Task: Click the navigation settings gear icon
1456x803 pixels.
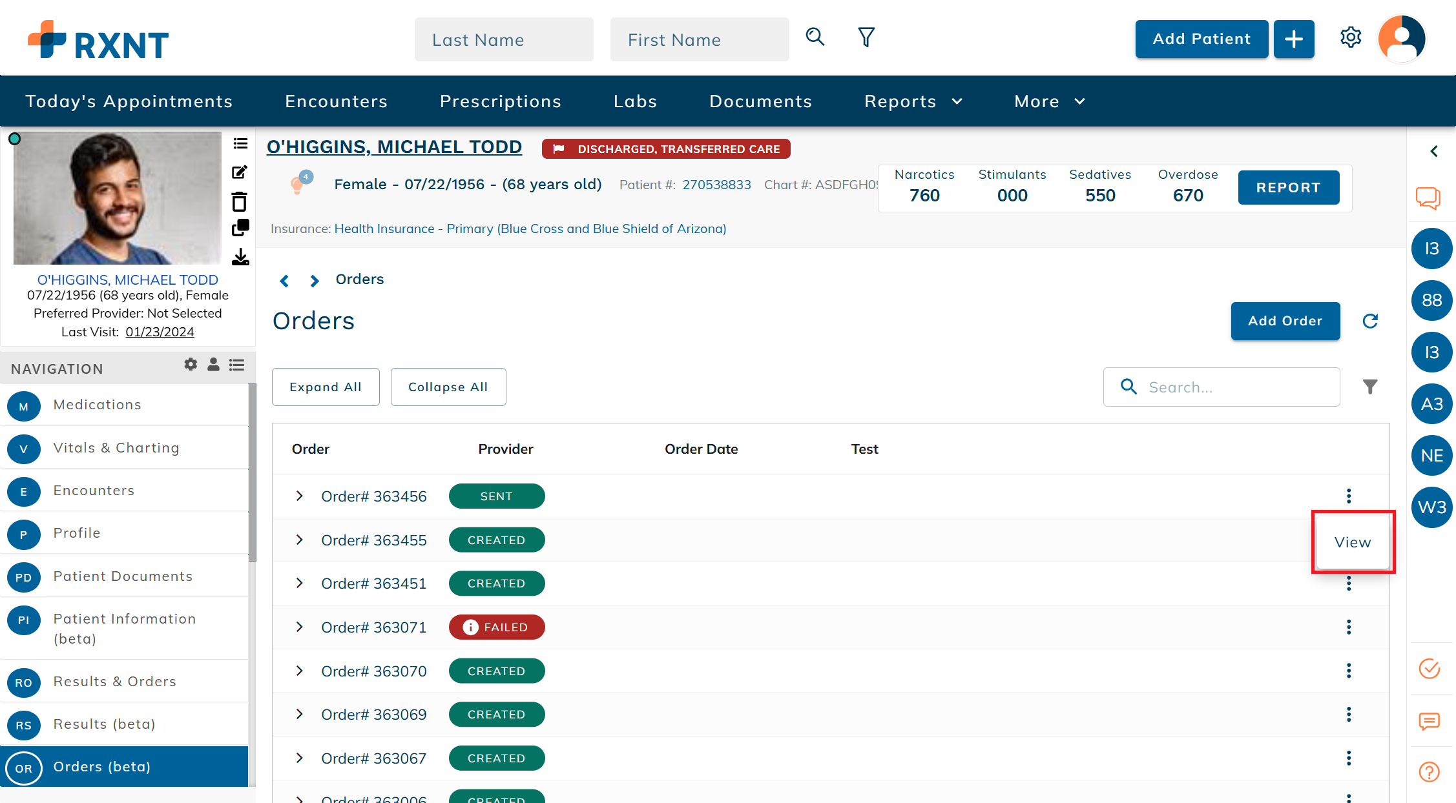Action: [x=191, y=365]
